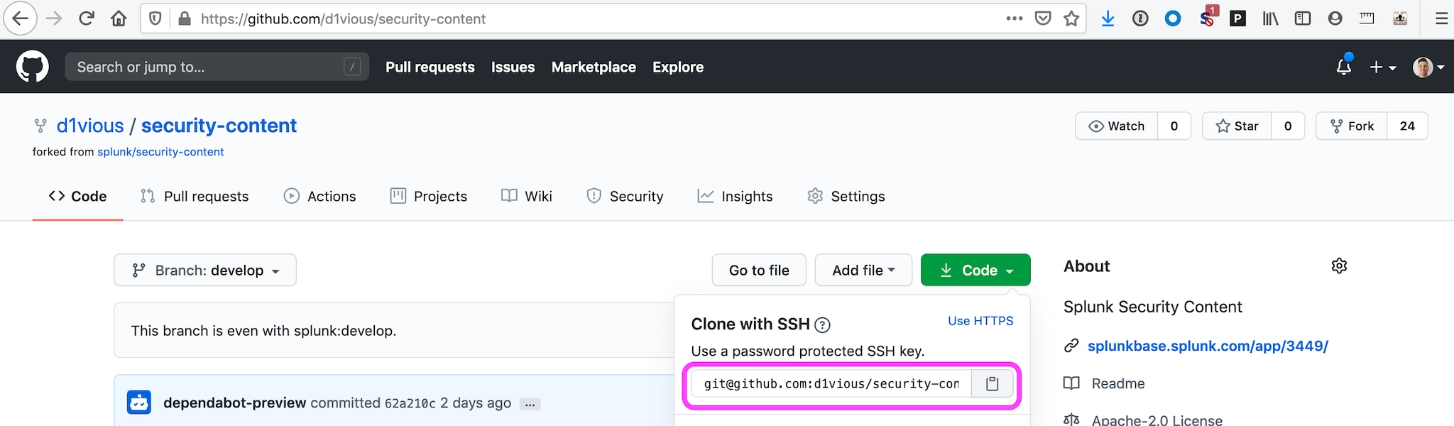
Task: Switch to the Insights tab
Action: click(x=735, y=196)
